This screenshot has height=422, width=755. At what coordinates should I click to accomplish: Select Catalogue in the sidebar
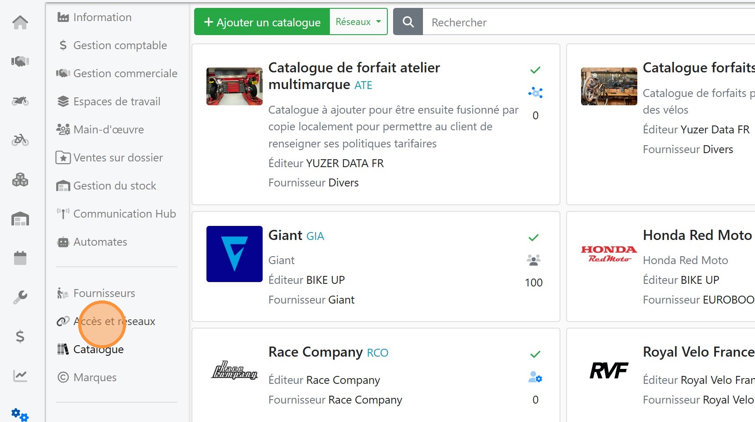click(x=90, y=349)
